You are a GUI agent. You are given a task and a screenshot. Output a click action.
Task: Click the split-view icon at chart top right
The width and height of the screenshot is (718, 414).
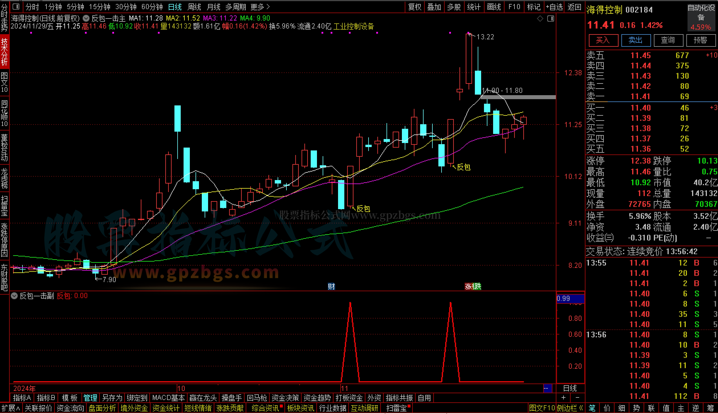(x=551, y=19)
